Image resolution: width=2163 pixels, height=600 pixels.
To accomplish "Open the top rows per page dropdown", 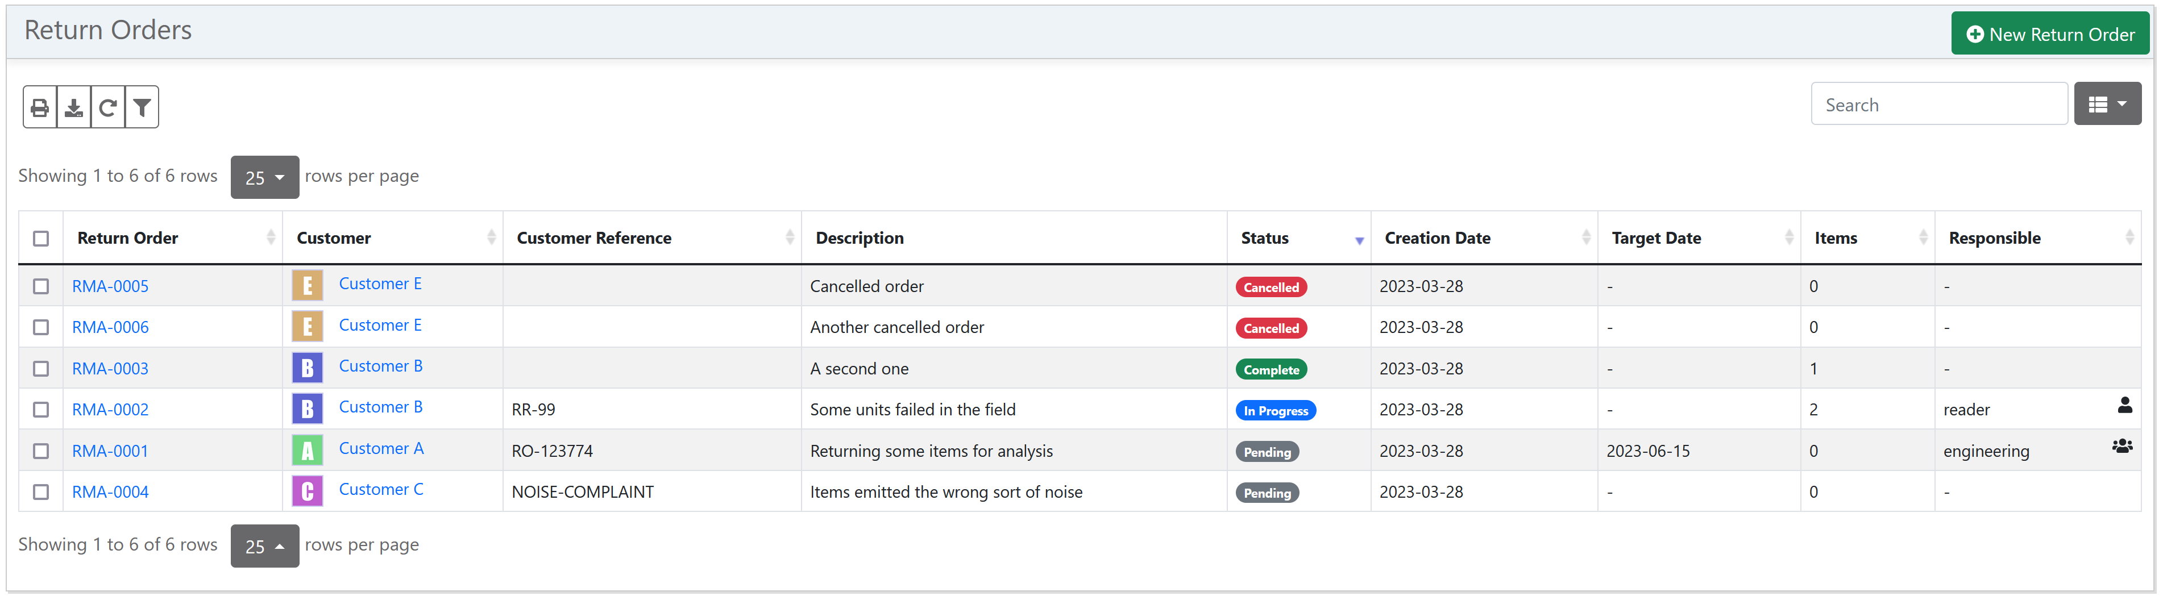I will (264, 177).
